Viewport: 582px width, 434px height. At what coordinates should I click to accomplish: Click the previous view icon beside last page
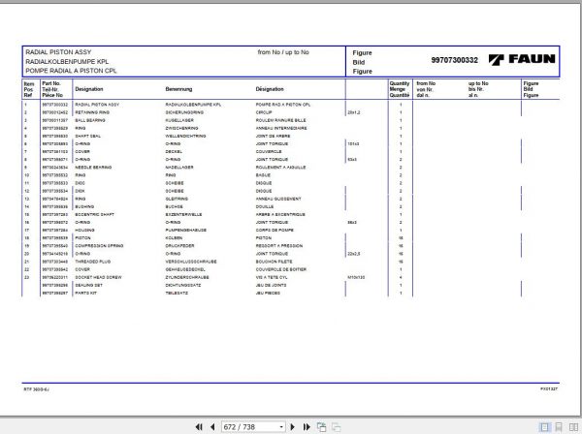click(321, 427)
